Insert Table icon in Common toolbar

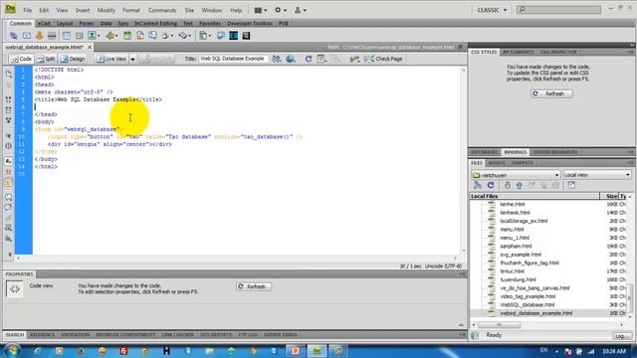[x=67, y=36]
